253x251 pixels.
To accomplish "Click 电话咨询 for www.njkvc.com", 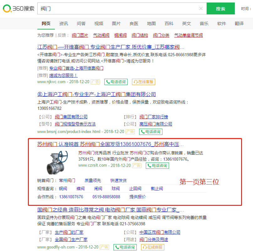I will tap(116, 82).
